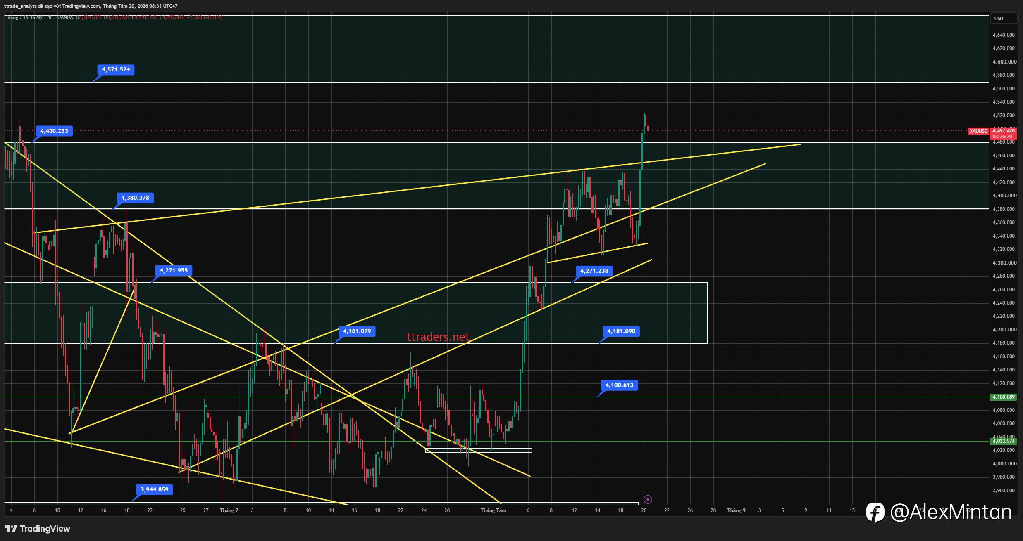Click the O4,504.705 open value in legend

coord(88,17)
